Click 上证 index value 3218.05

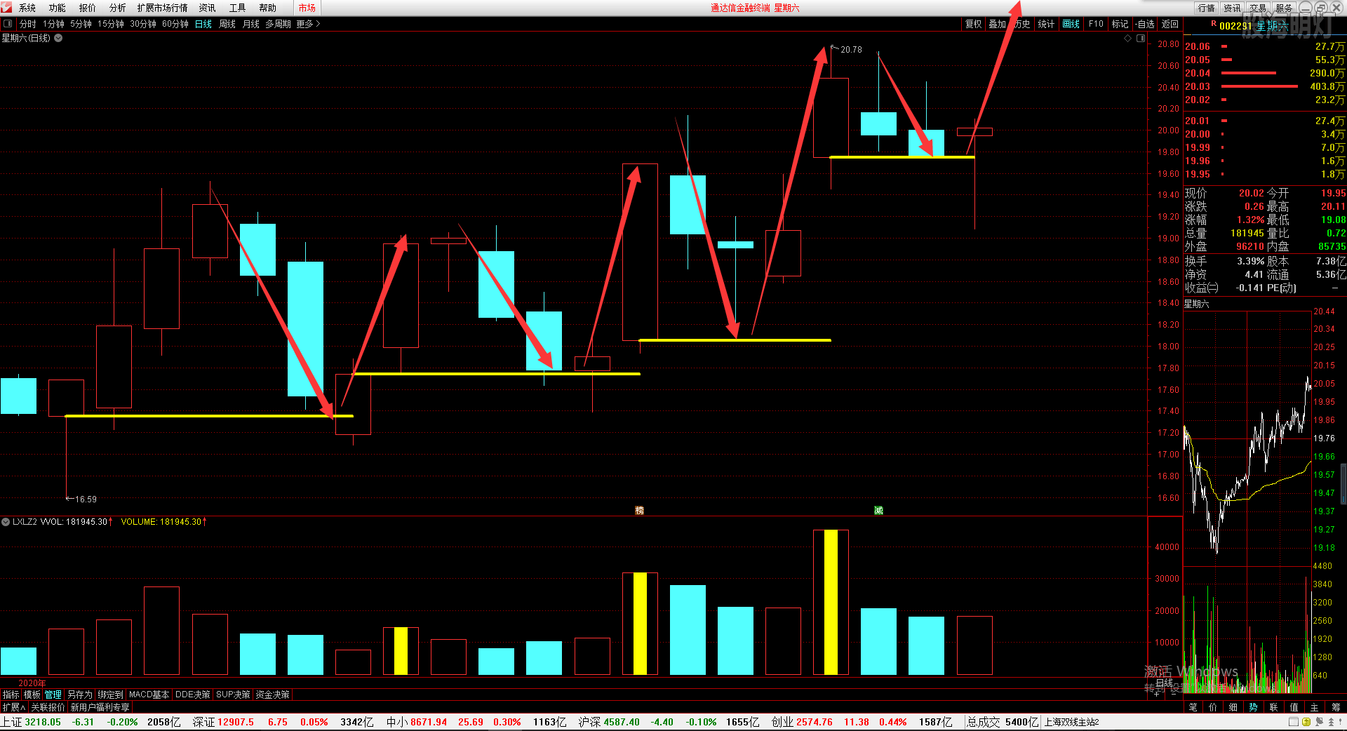click(43, 722)
